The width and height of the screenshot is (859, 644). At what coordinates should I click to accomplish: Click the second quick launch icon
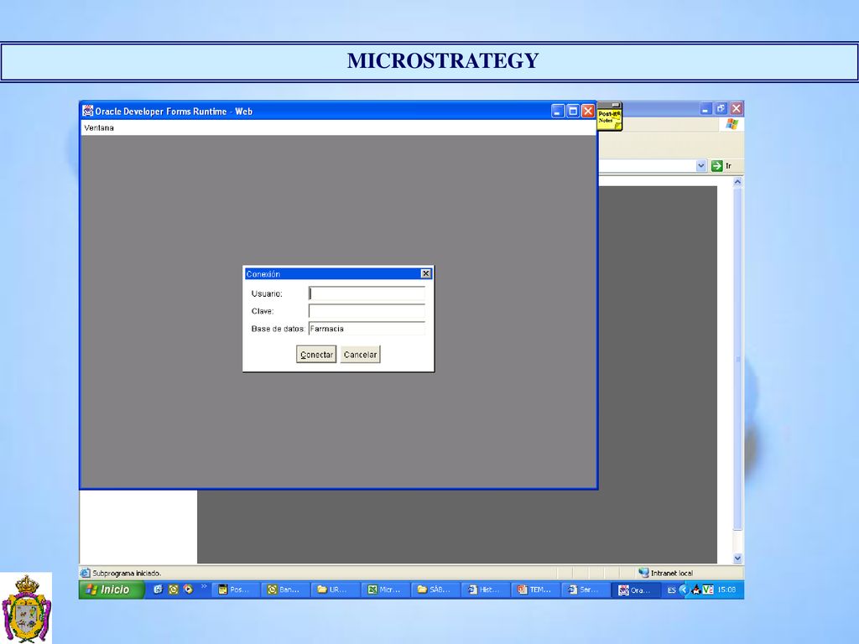point(174,589)
